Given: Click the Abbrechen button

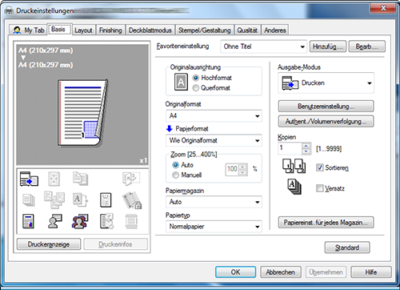Looking at the screenshot, I should 281,272.
